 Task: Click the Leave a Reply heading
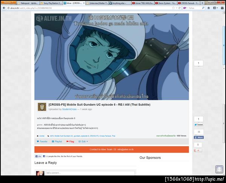click(x=46, y=163)
